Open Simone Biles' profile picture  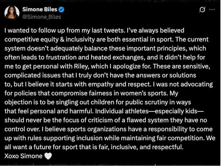click(x=12, y=13)
